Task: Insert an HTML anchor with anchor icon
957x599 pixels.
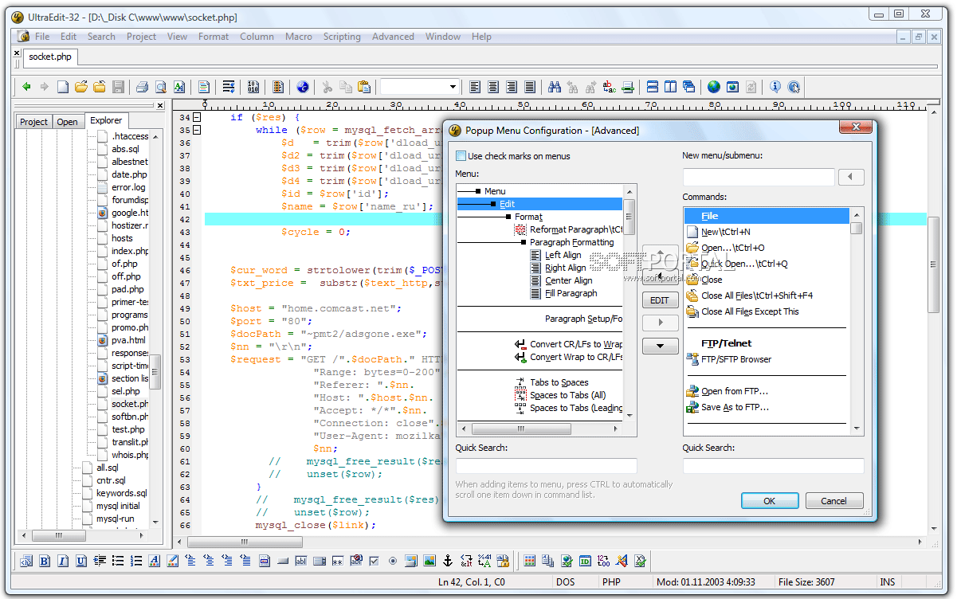Action: pos(448,561)
